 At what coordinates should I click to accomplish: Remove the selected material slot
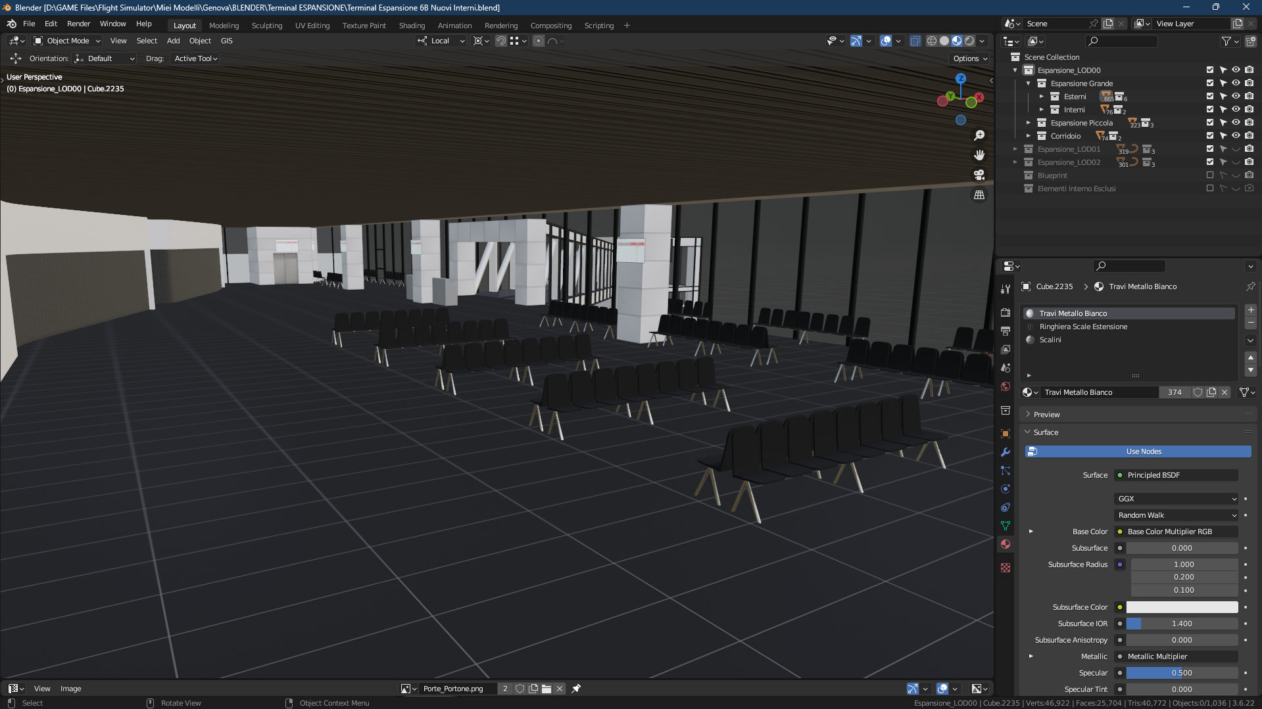click(1251, 323)
